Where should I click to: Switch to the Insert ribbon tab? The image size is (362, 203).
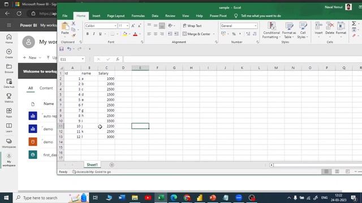(x=96, y=16)
